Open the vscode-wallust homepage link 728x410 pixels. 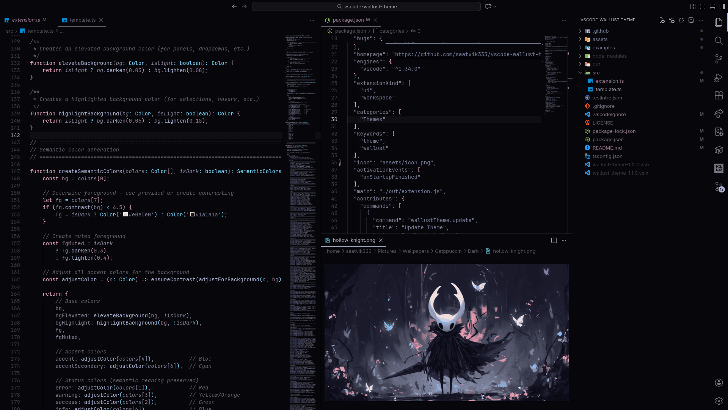[x=466, y=54]
